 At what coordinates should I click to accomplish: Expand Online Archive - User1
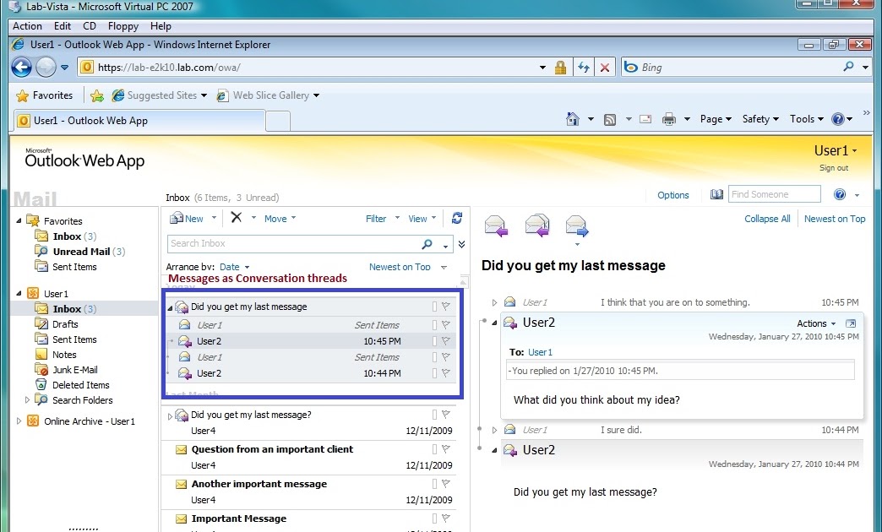pyautogui.click(x=19, y=421)
